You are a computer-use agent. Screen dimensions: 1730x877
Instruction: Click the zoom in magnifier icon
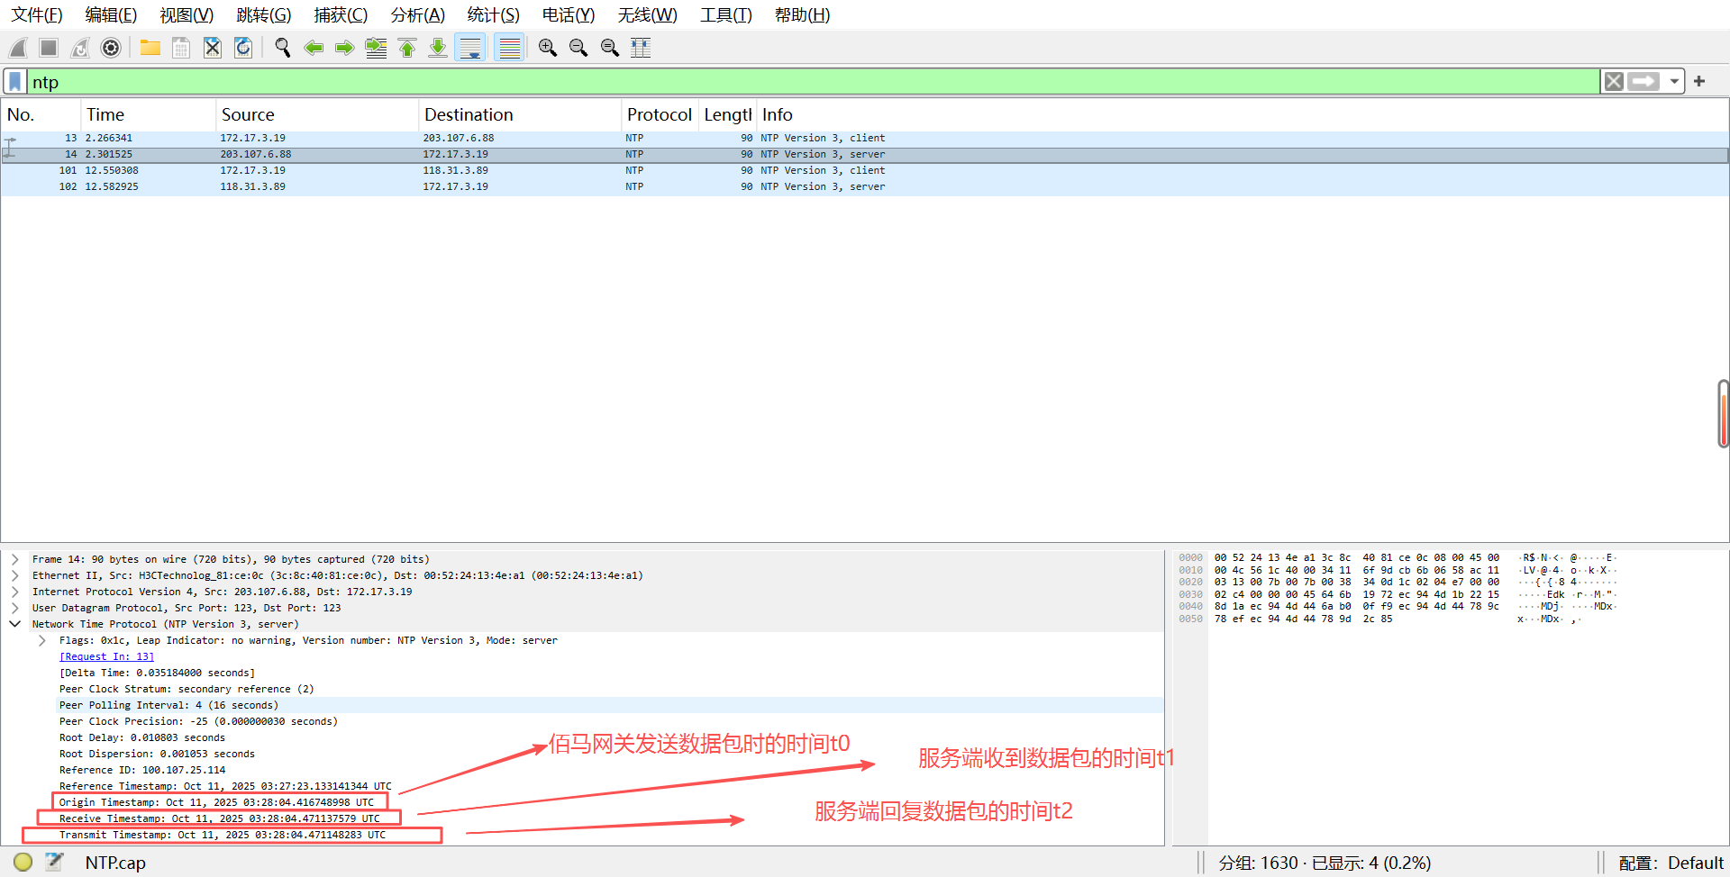(x=547, y=48)
